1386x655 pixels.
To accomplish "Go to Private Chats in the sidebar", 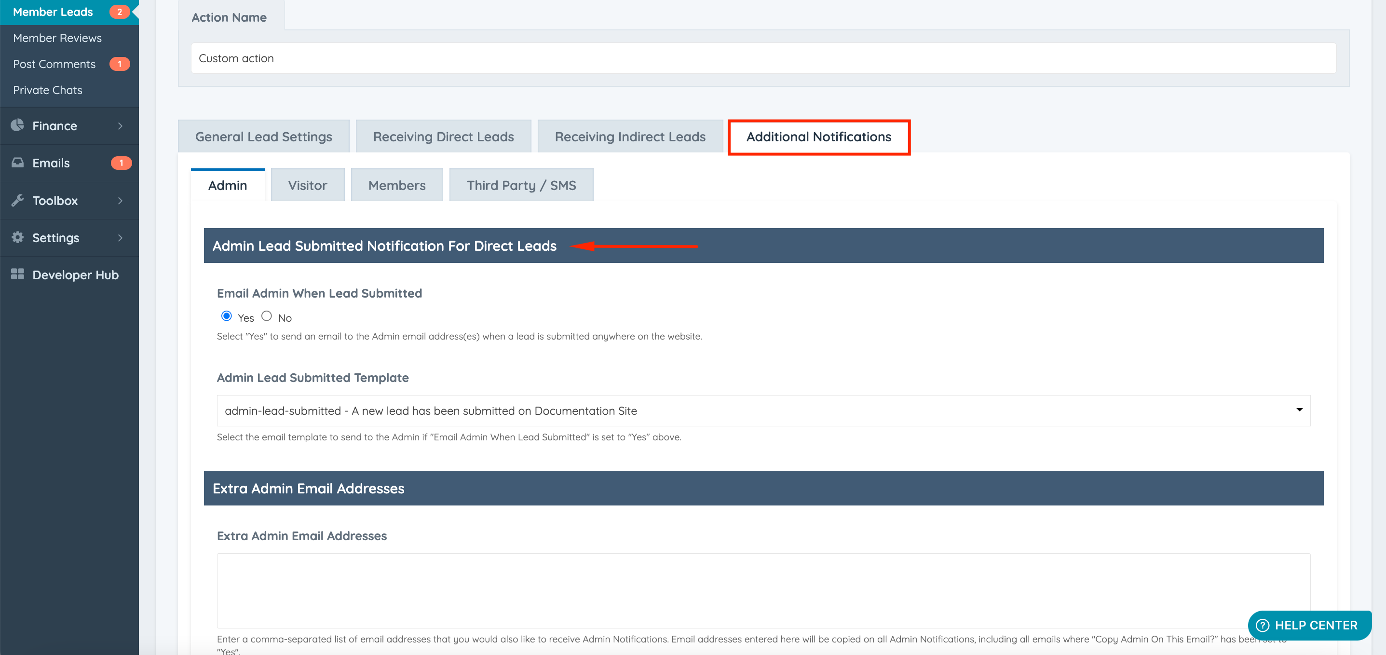I will point(47,90).
